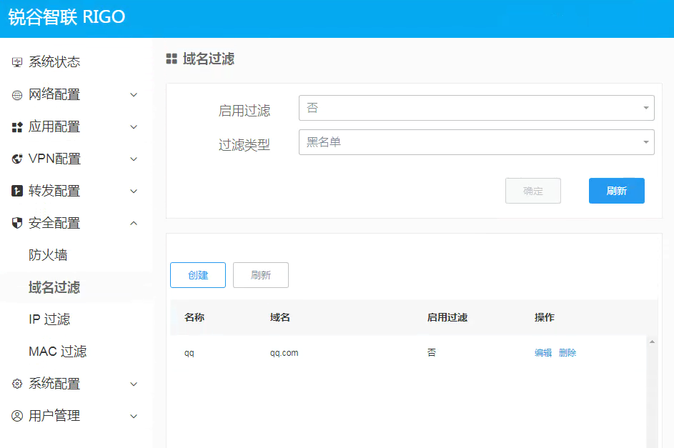The height and width of the screenshot is (448, 674).
Task: Open the 防火墙 menu item
Action: [x=48, y=255]
